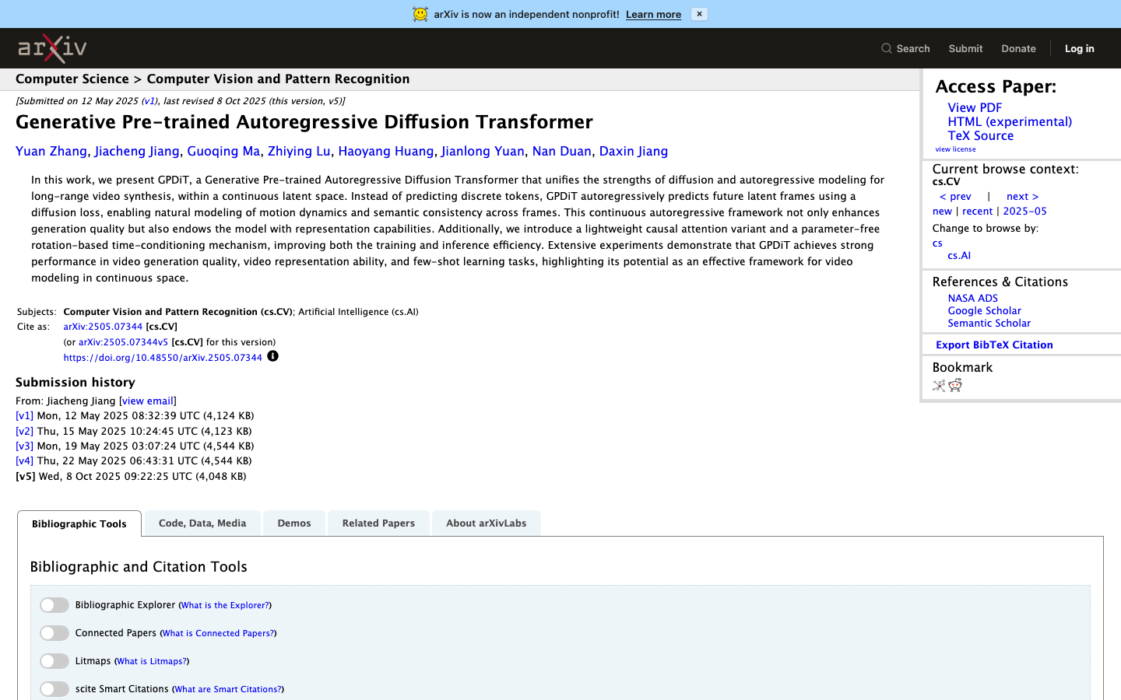Viewport: 1121px width, 700px height.
Task: Click the Search link text
Action: tap(913, 48)
